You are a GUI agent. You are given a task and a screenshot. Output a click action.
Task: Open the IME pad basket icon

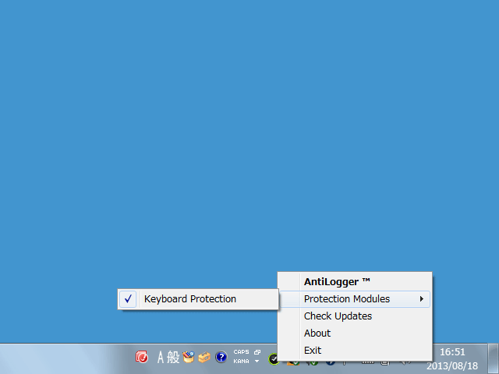pyautogui.click(x=189, y=357)
